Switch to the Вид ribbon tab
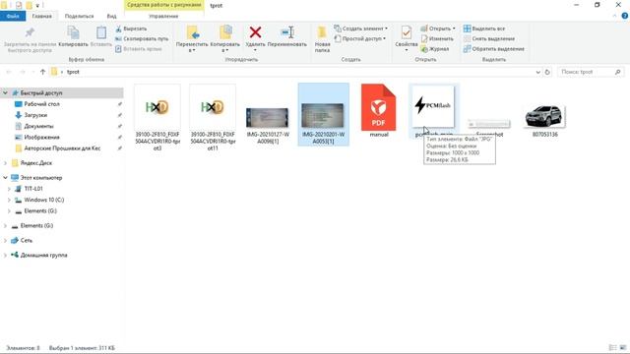 pyautogui.click(x=111, y=16)
